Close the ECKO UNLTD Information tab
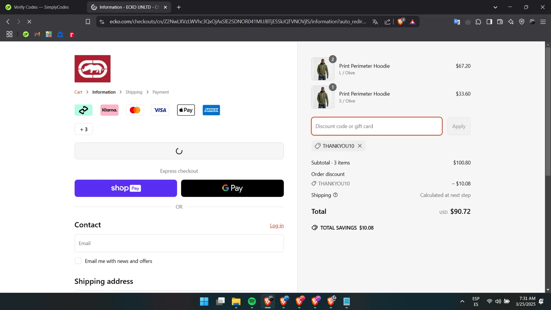551x310 pixels. point(165,7)
